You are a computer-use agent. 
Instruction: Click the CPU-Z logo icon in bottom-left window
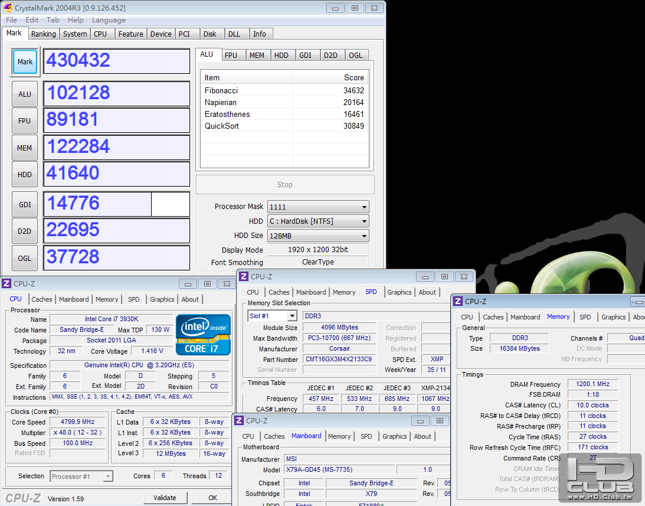click(x=6, y=283)
